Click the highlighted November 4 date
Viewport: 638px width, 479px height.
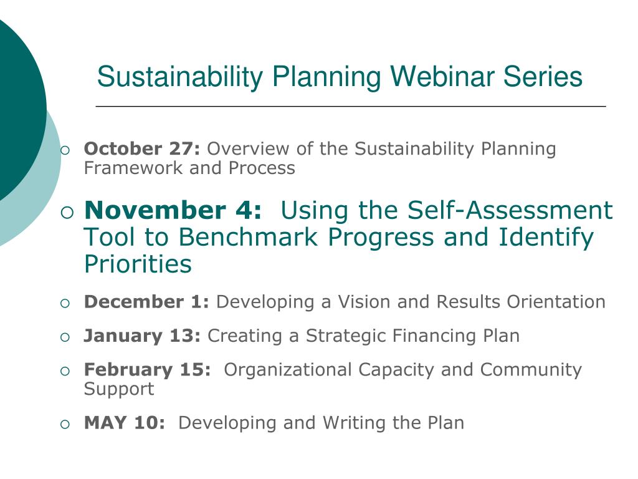tap(173, 210)
